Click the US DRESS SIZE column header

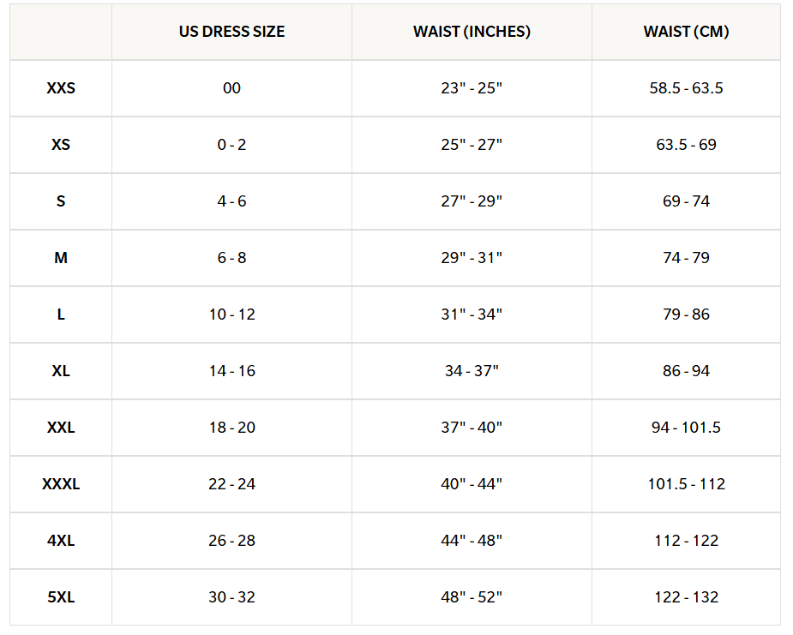point(231,32)
